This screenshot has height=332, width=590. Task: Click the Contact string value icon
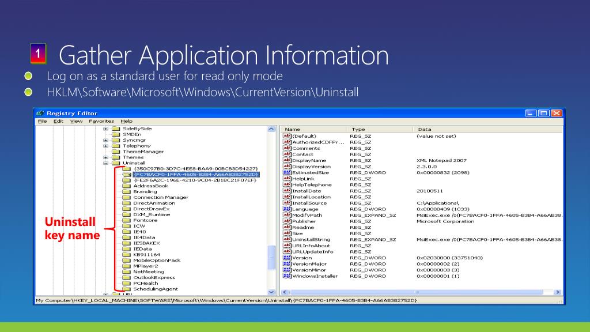pyautogui.click(x=287, y=154)
